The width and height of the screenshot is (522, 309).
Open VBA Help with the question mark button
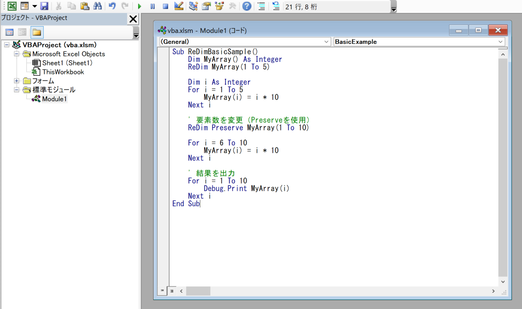click(x=247, y=6)
